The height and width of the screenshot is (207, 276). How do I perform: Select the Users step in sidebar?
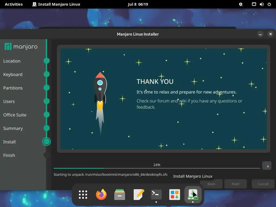(x=9, y=102)
